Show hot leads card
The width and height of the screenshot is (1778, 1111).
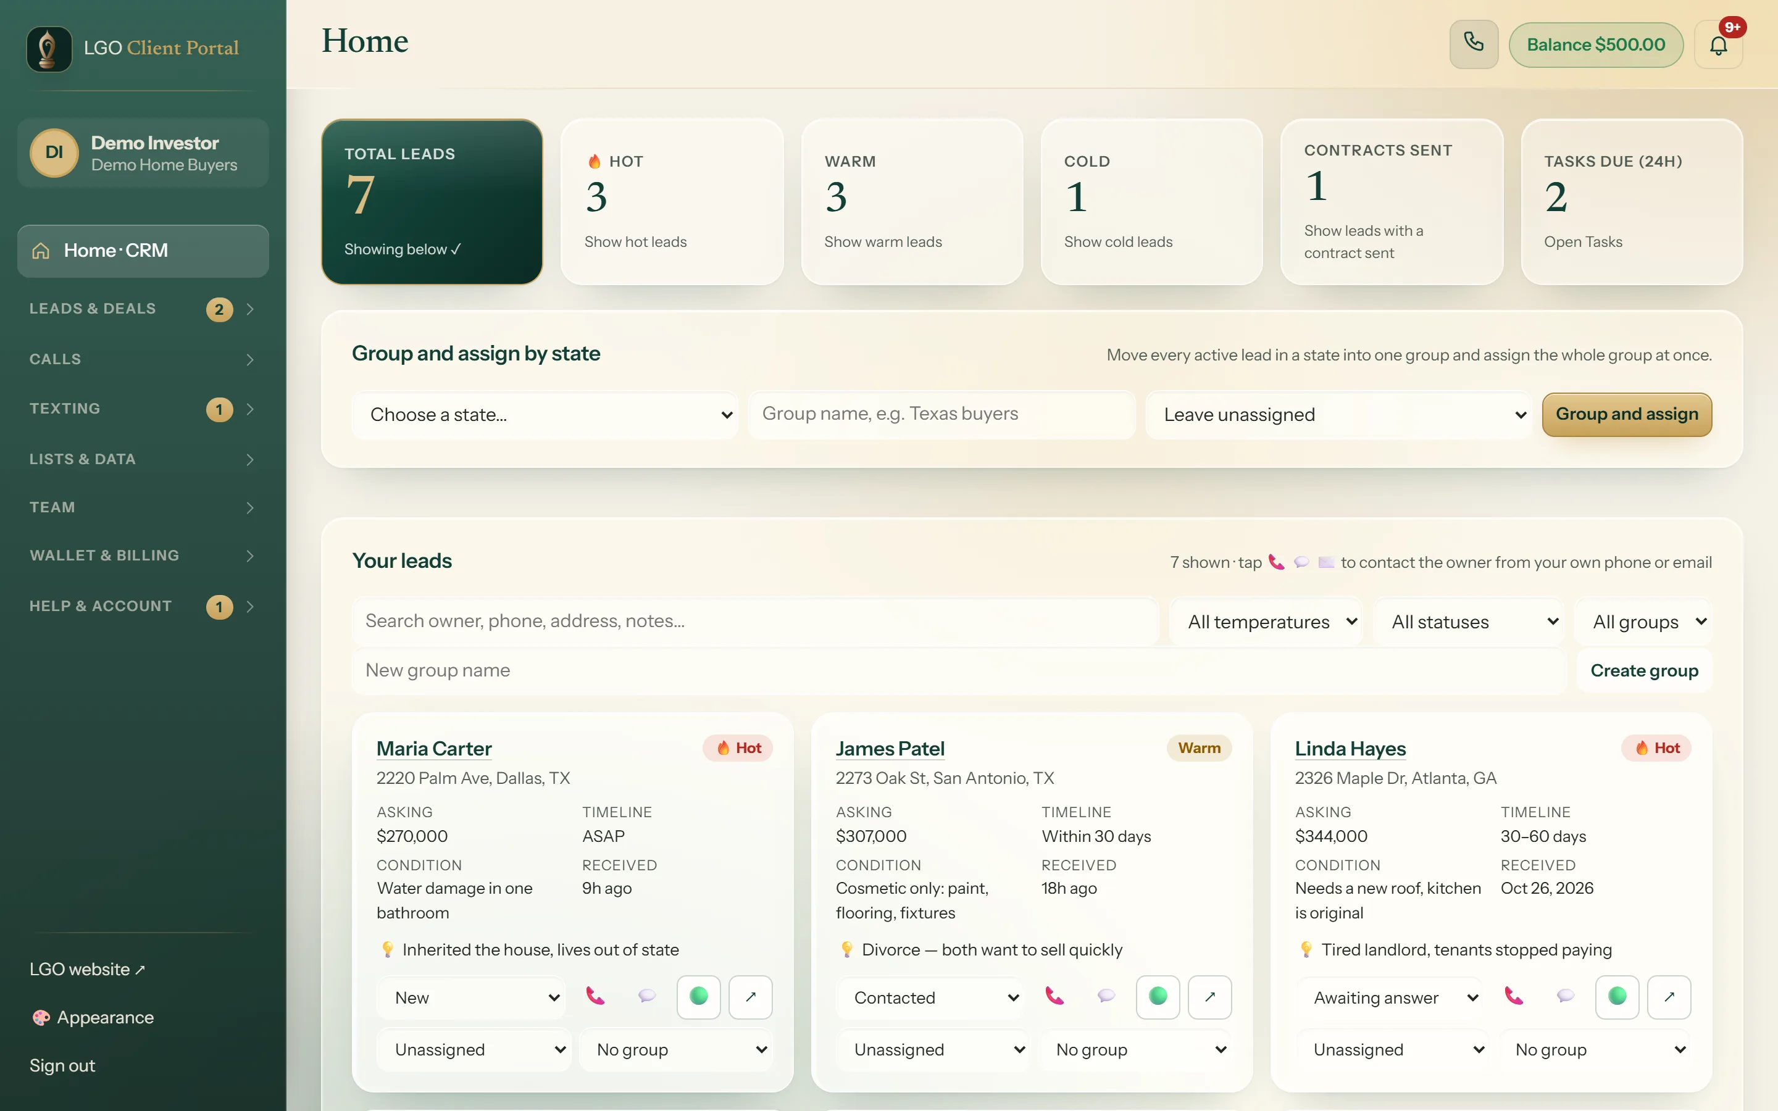[672, 202]
